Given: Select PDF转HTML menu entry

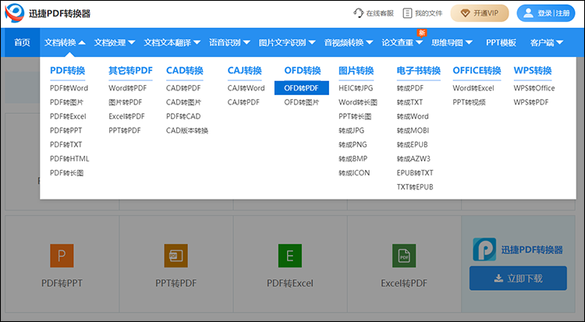Looking at the screenshot, I should (69, 159).
